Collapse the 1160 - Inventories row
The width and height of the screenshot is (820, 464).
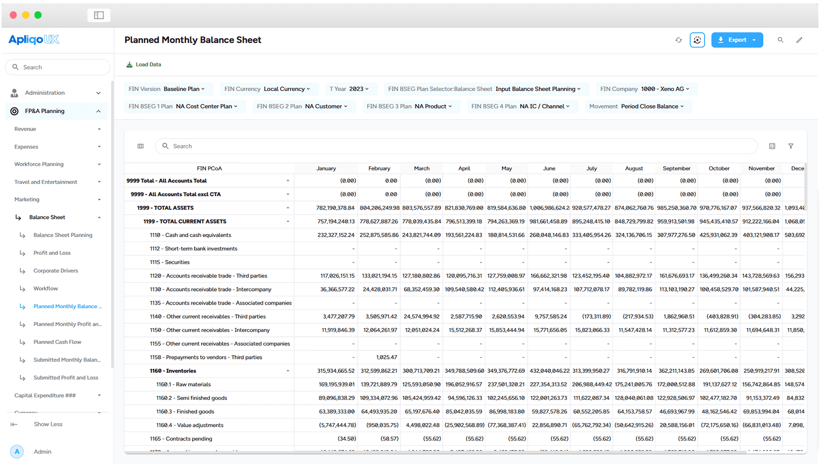288,371
